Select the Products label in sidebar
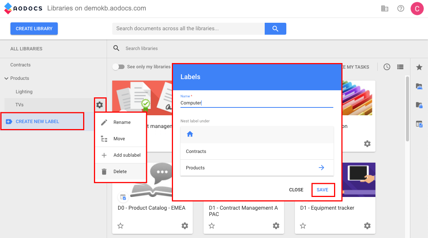 20,78
